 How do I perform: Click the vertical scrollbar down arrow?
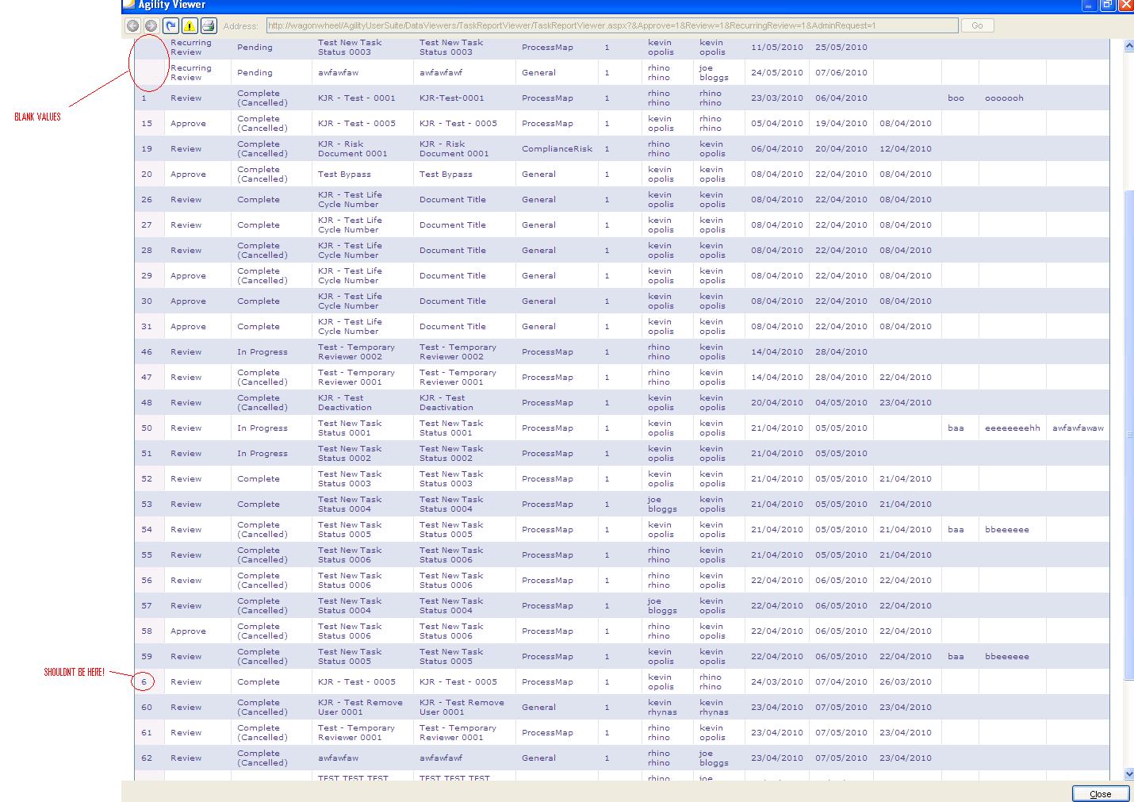[x=1128, y=773]
